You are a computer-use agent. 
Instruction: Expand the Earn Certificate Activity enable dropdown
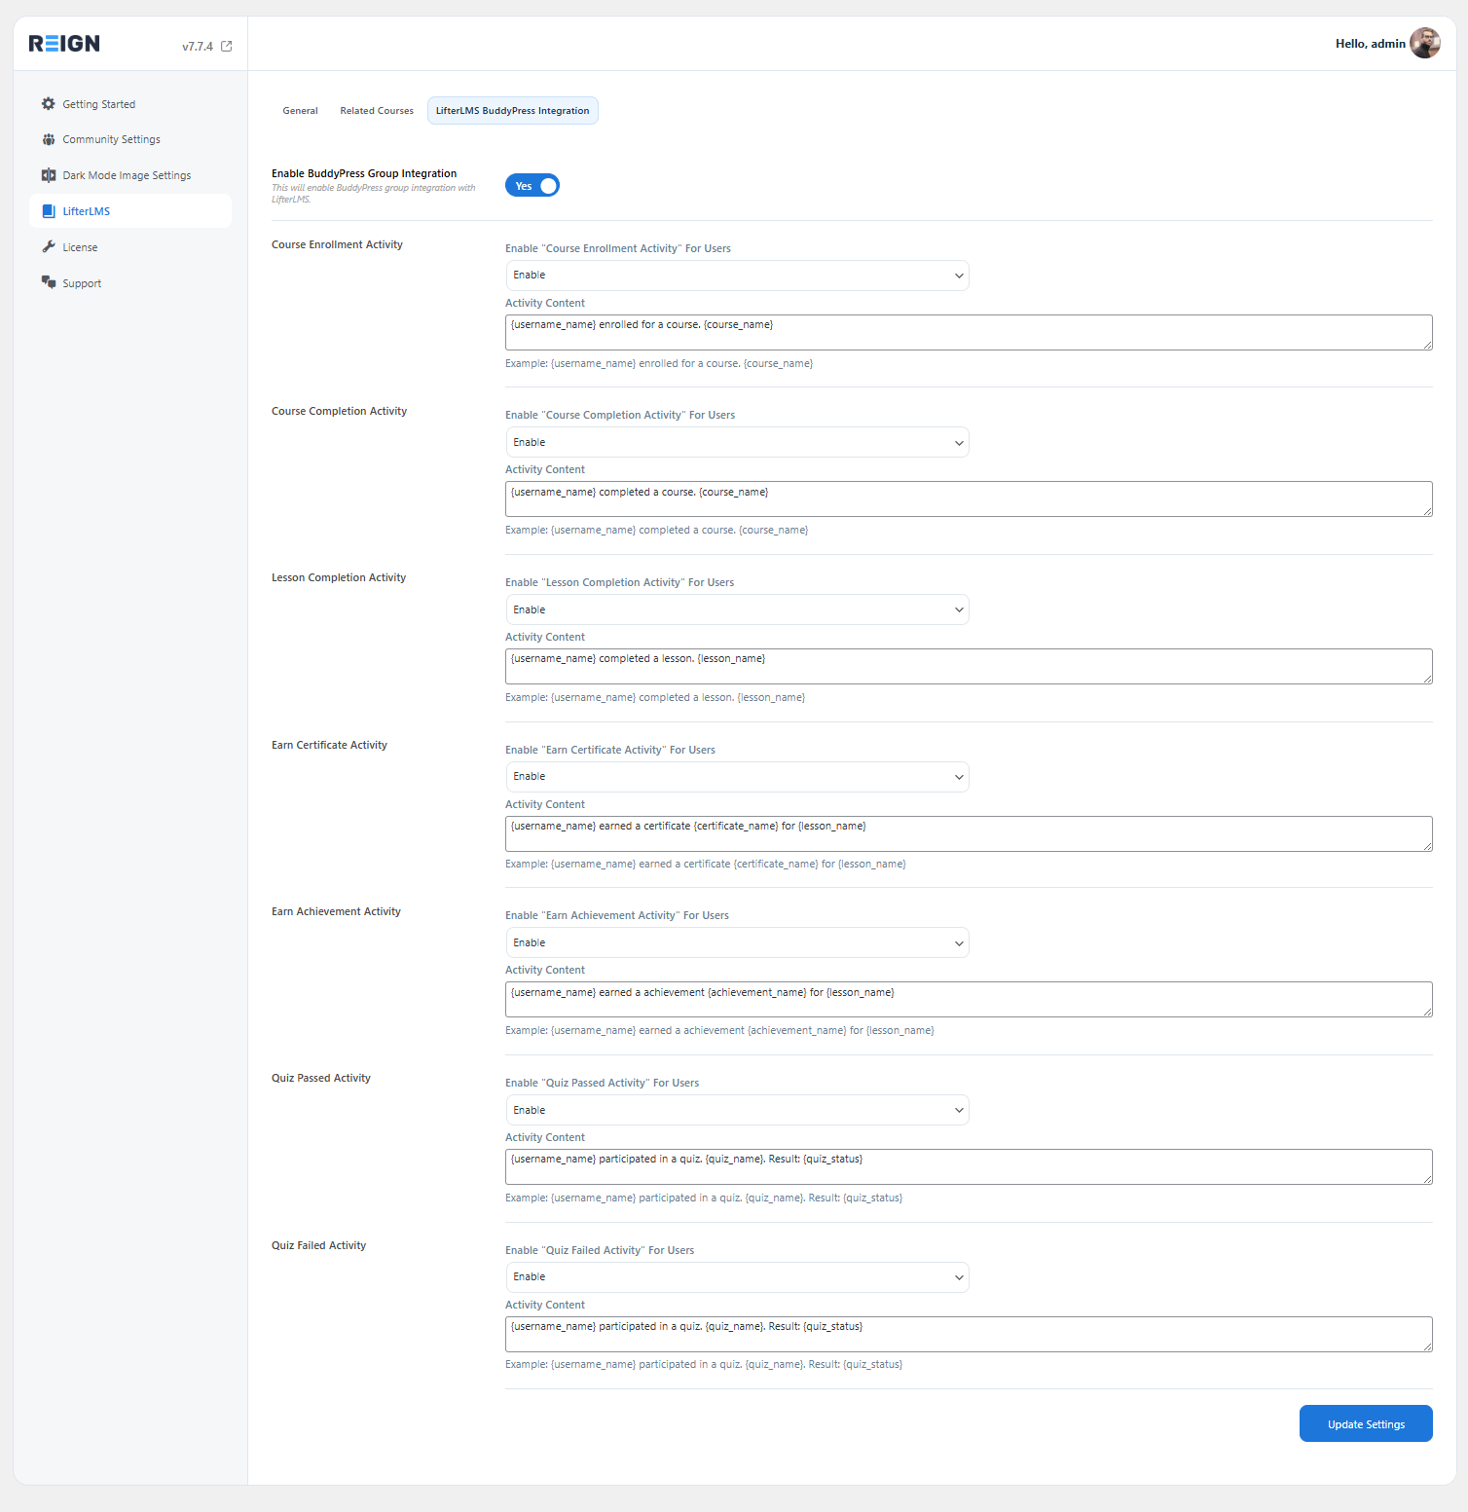pyautogui.click(x=737, y=777)
